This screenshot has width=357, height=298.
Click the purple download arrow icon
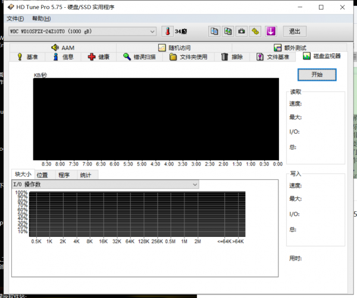pos(271,31)
